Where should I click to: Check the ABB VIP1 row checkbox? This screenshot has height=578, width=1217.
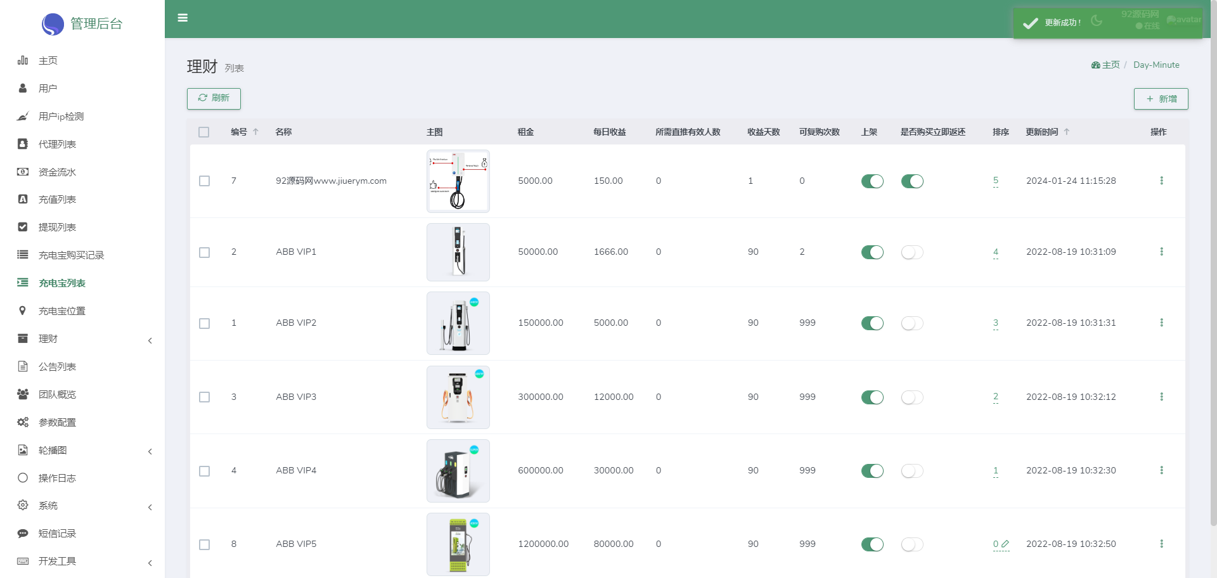204,252
